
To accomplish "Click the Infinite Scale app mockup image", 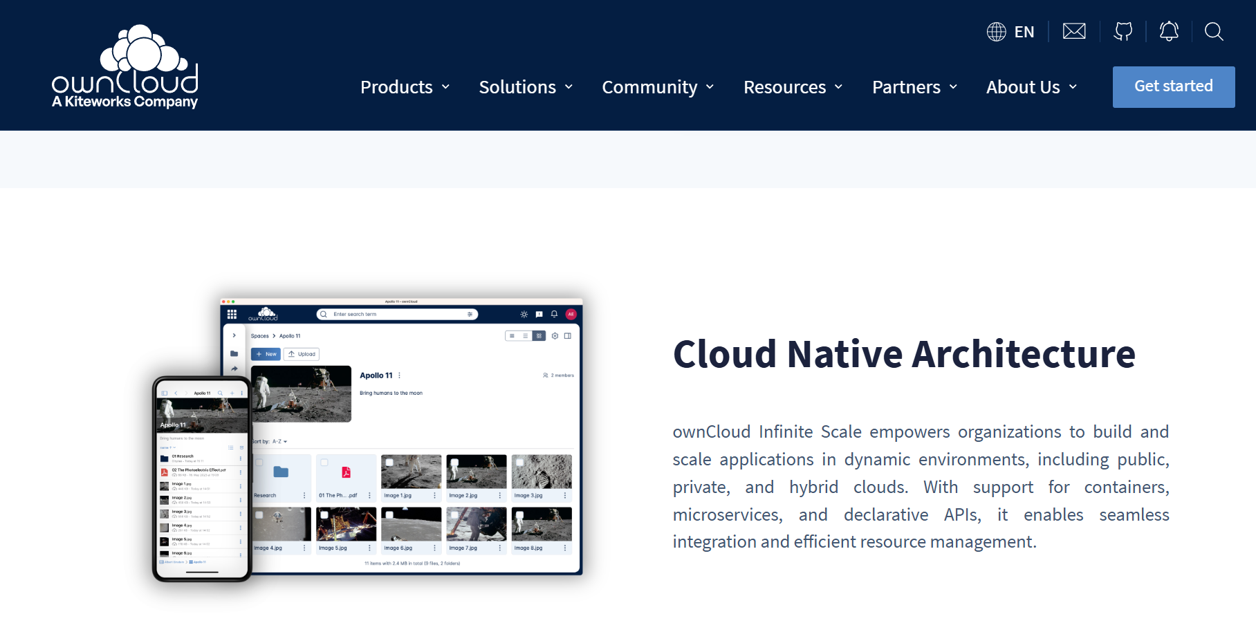I will 367,440.
